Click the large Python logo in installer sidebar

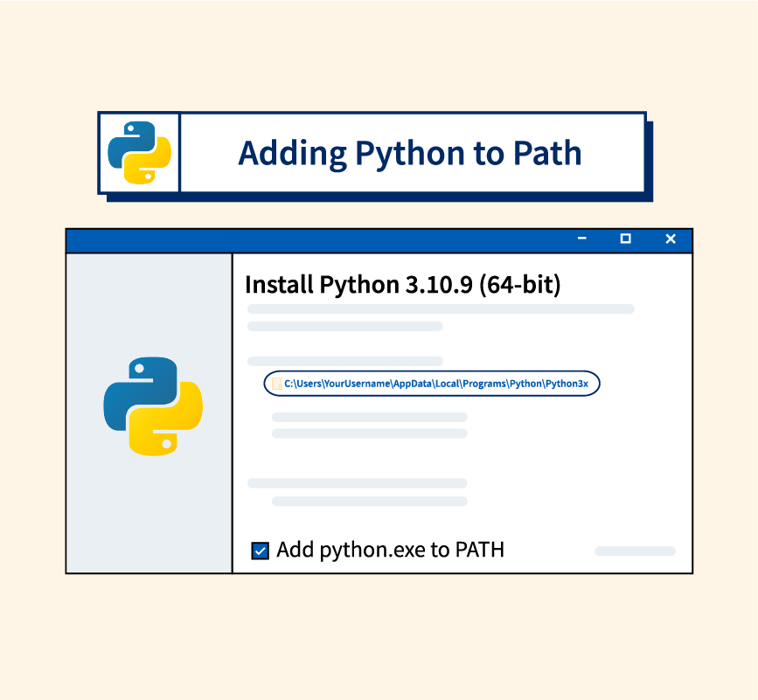point(153,405)
